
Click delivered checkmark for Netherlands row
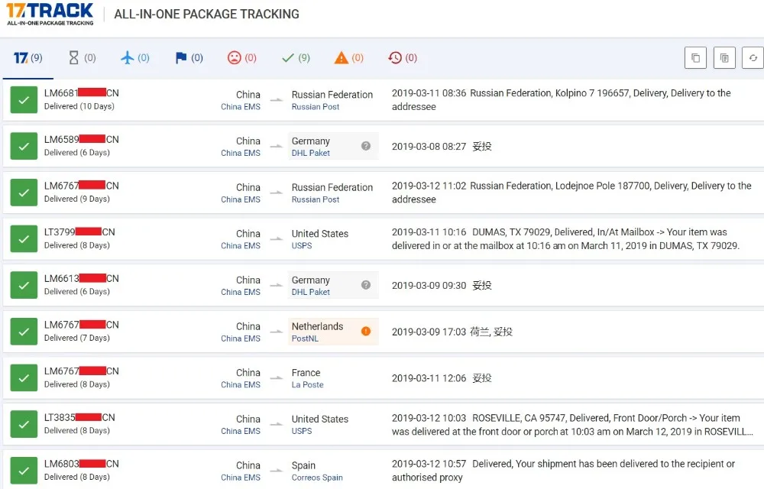point(24,332)
